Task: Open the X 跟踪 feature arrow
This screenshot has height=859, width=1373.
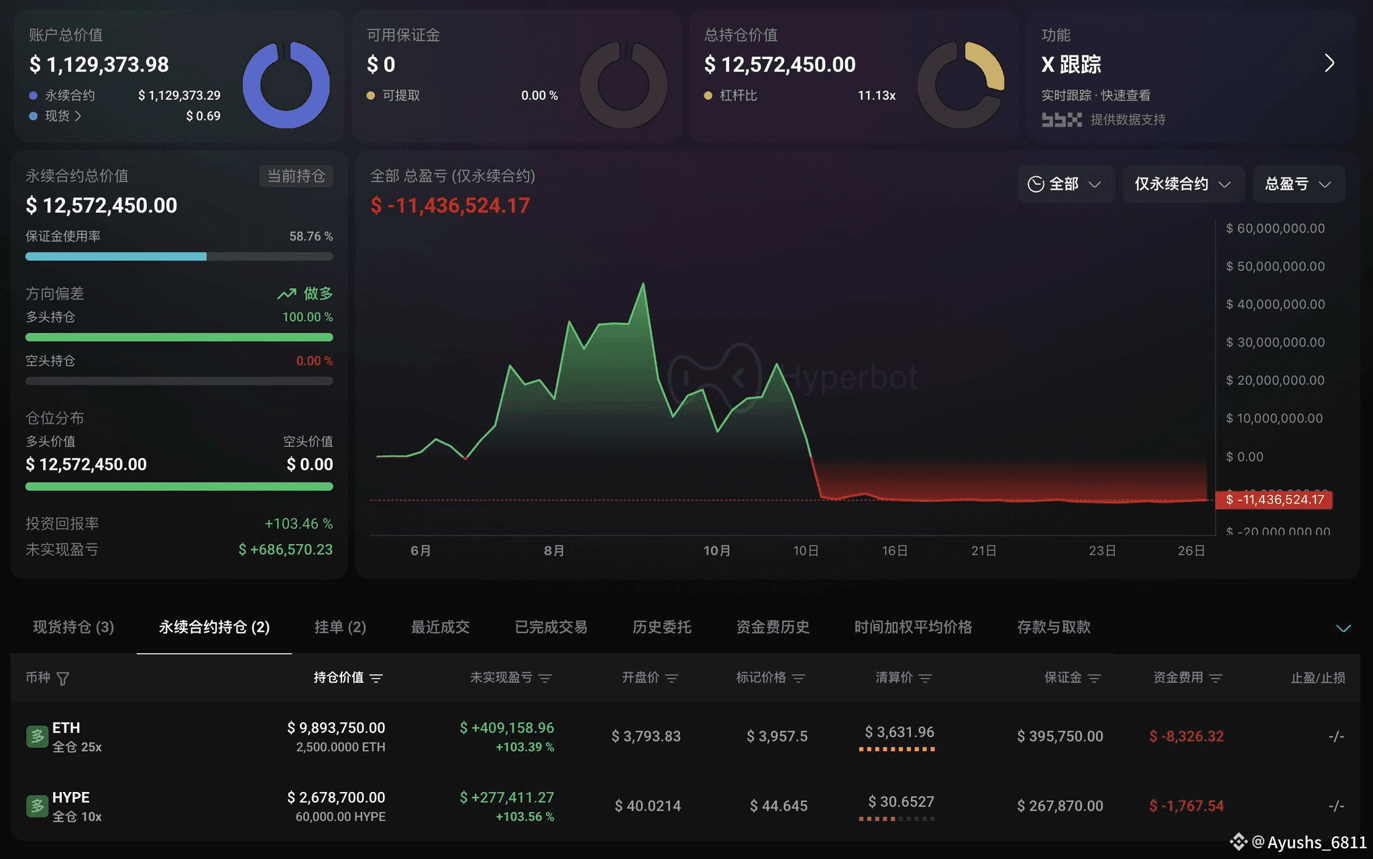Action: [1329, 64]
